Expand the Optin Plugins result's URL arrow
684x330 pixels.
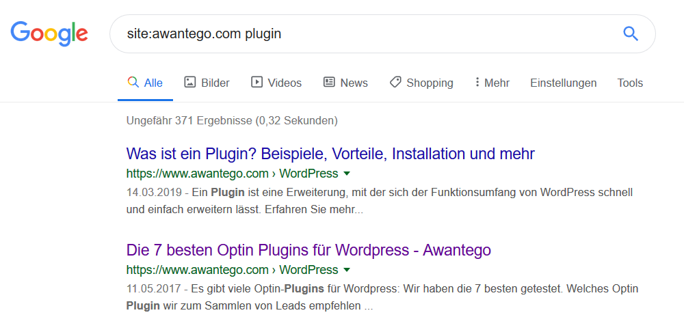(x=347, y=270)
